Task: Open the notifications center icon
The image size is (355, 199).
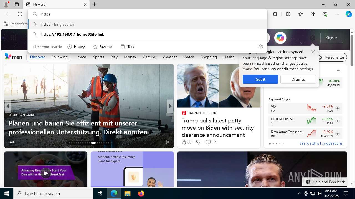Action: [x=346, y=193]
